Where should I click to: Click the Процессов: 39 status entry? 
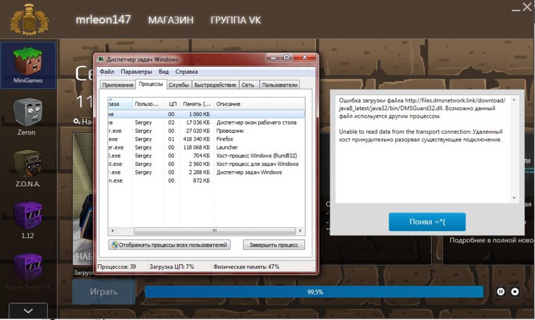pos(117,267)
